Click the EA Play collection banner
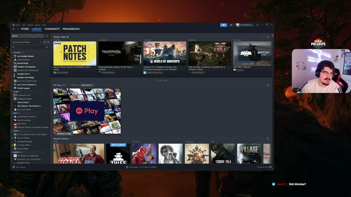Viewport: 351px width, 197px height. click(x=87, y=111)
